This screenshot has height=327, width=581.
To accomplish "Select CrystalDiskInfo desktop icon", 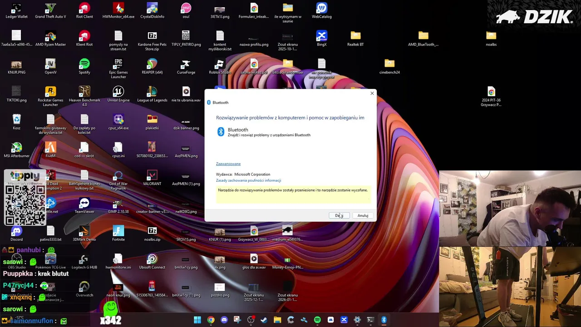I will tap(152, 11).
